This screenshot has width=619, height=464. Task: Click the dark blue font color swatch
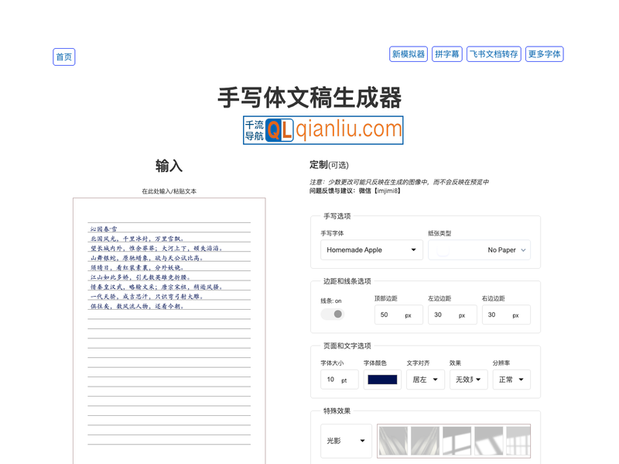[x=382, y=380]
